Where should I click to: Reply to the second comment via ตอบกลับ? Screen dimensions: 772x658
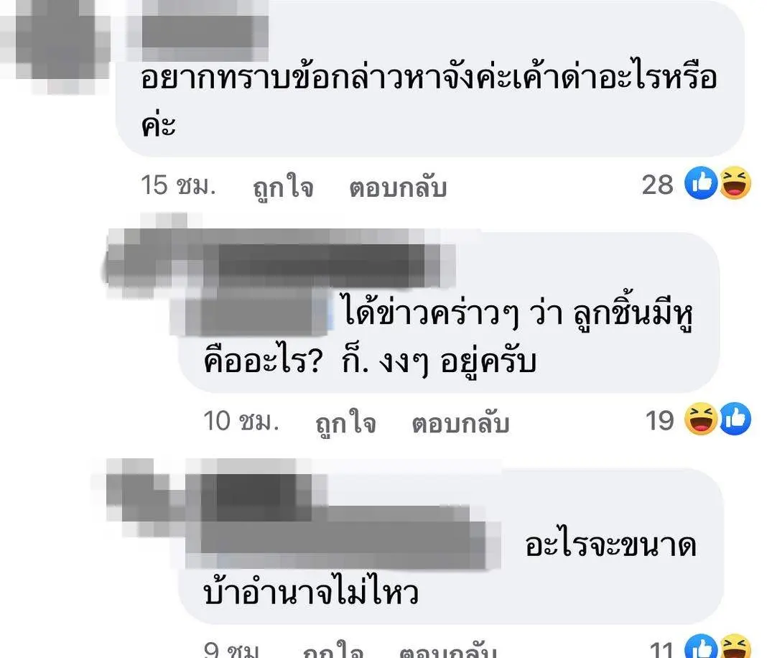(x=460, y=424)
